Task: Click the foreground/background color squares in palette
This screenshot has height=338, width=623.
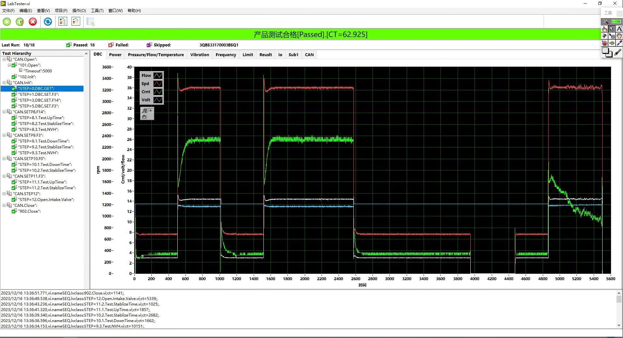Action: pyautogui.click(x=607, y=52)
